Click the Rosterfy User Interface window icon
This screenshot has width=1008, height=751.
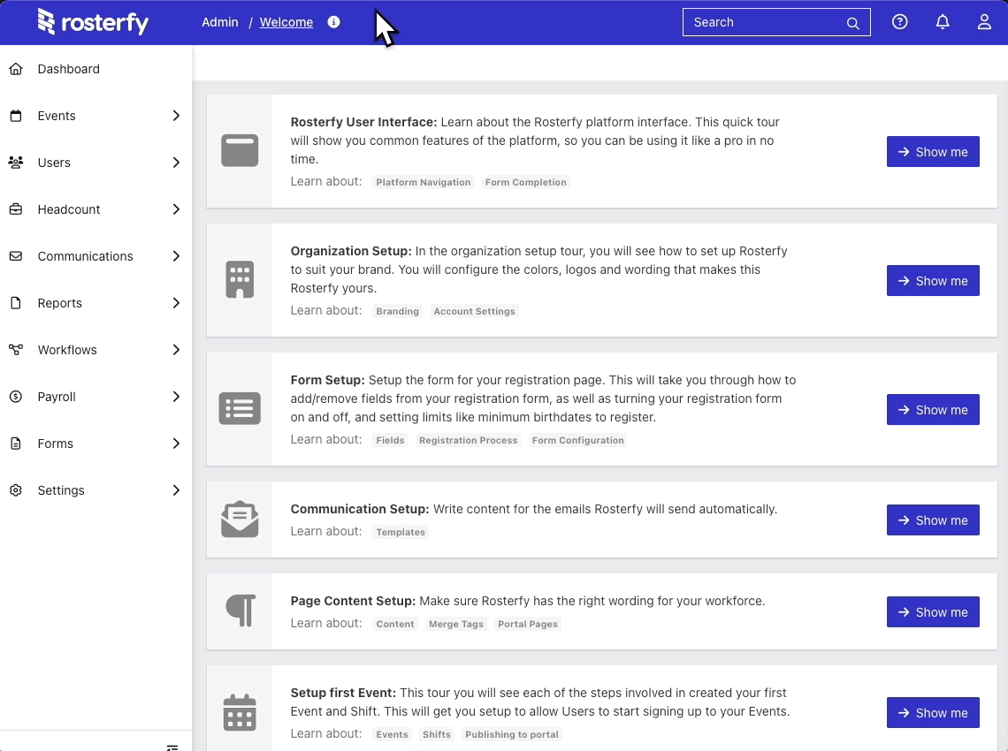click(240, 150)
